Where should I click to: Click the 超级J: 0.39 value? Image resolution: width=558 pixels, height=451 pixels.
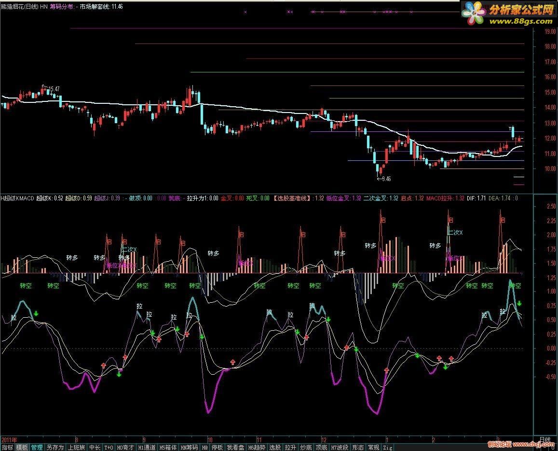[107, 198]
